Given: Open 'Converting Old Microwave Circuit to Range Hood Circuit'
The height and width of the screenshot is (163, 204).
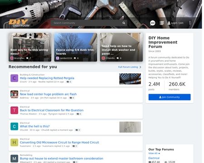Looking at the screenshot, I should [59, 142].
